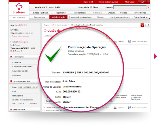
Task: Open 6 Pendentes para a Empresa
Action: point(22,66)
